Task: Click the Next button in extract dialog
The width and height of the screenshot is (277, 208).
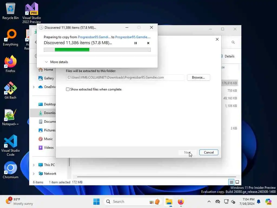Action: pos(187,152)
